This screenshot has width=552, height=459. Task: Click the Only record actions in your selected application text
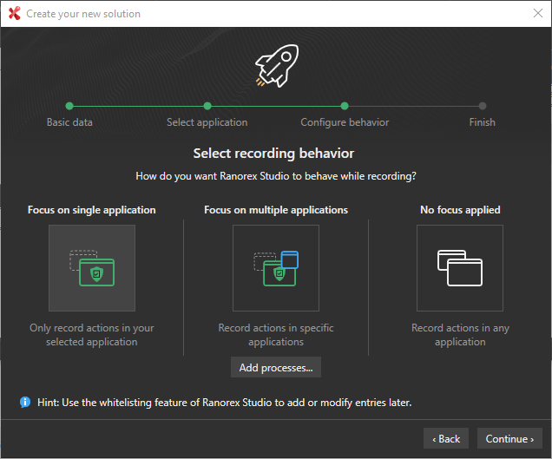tap(92, 335)
